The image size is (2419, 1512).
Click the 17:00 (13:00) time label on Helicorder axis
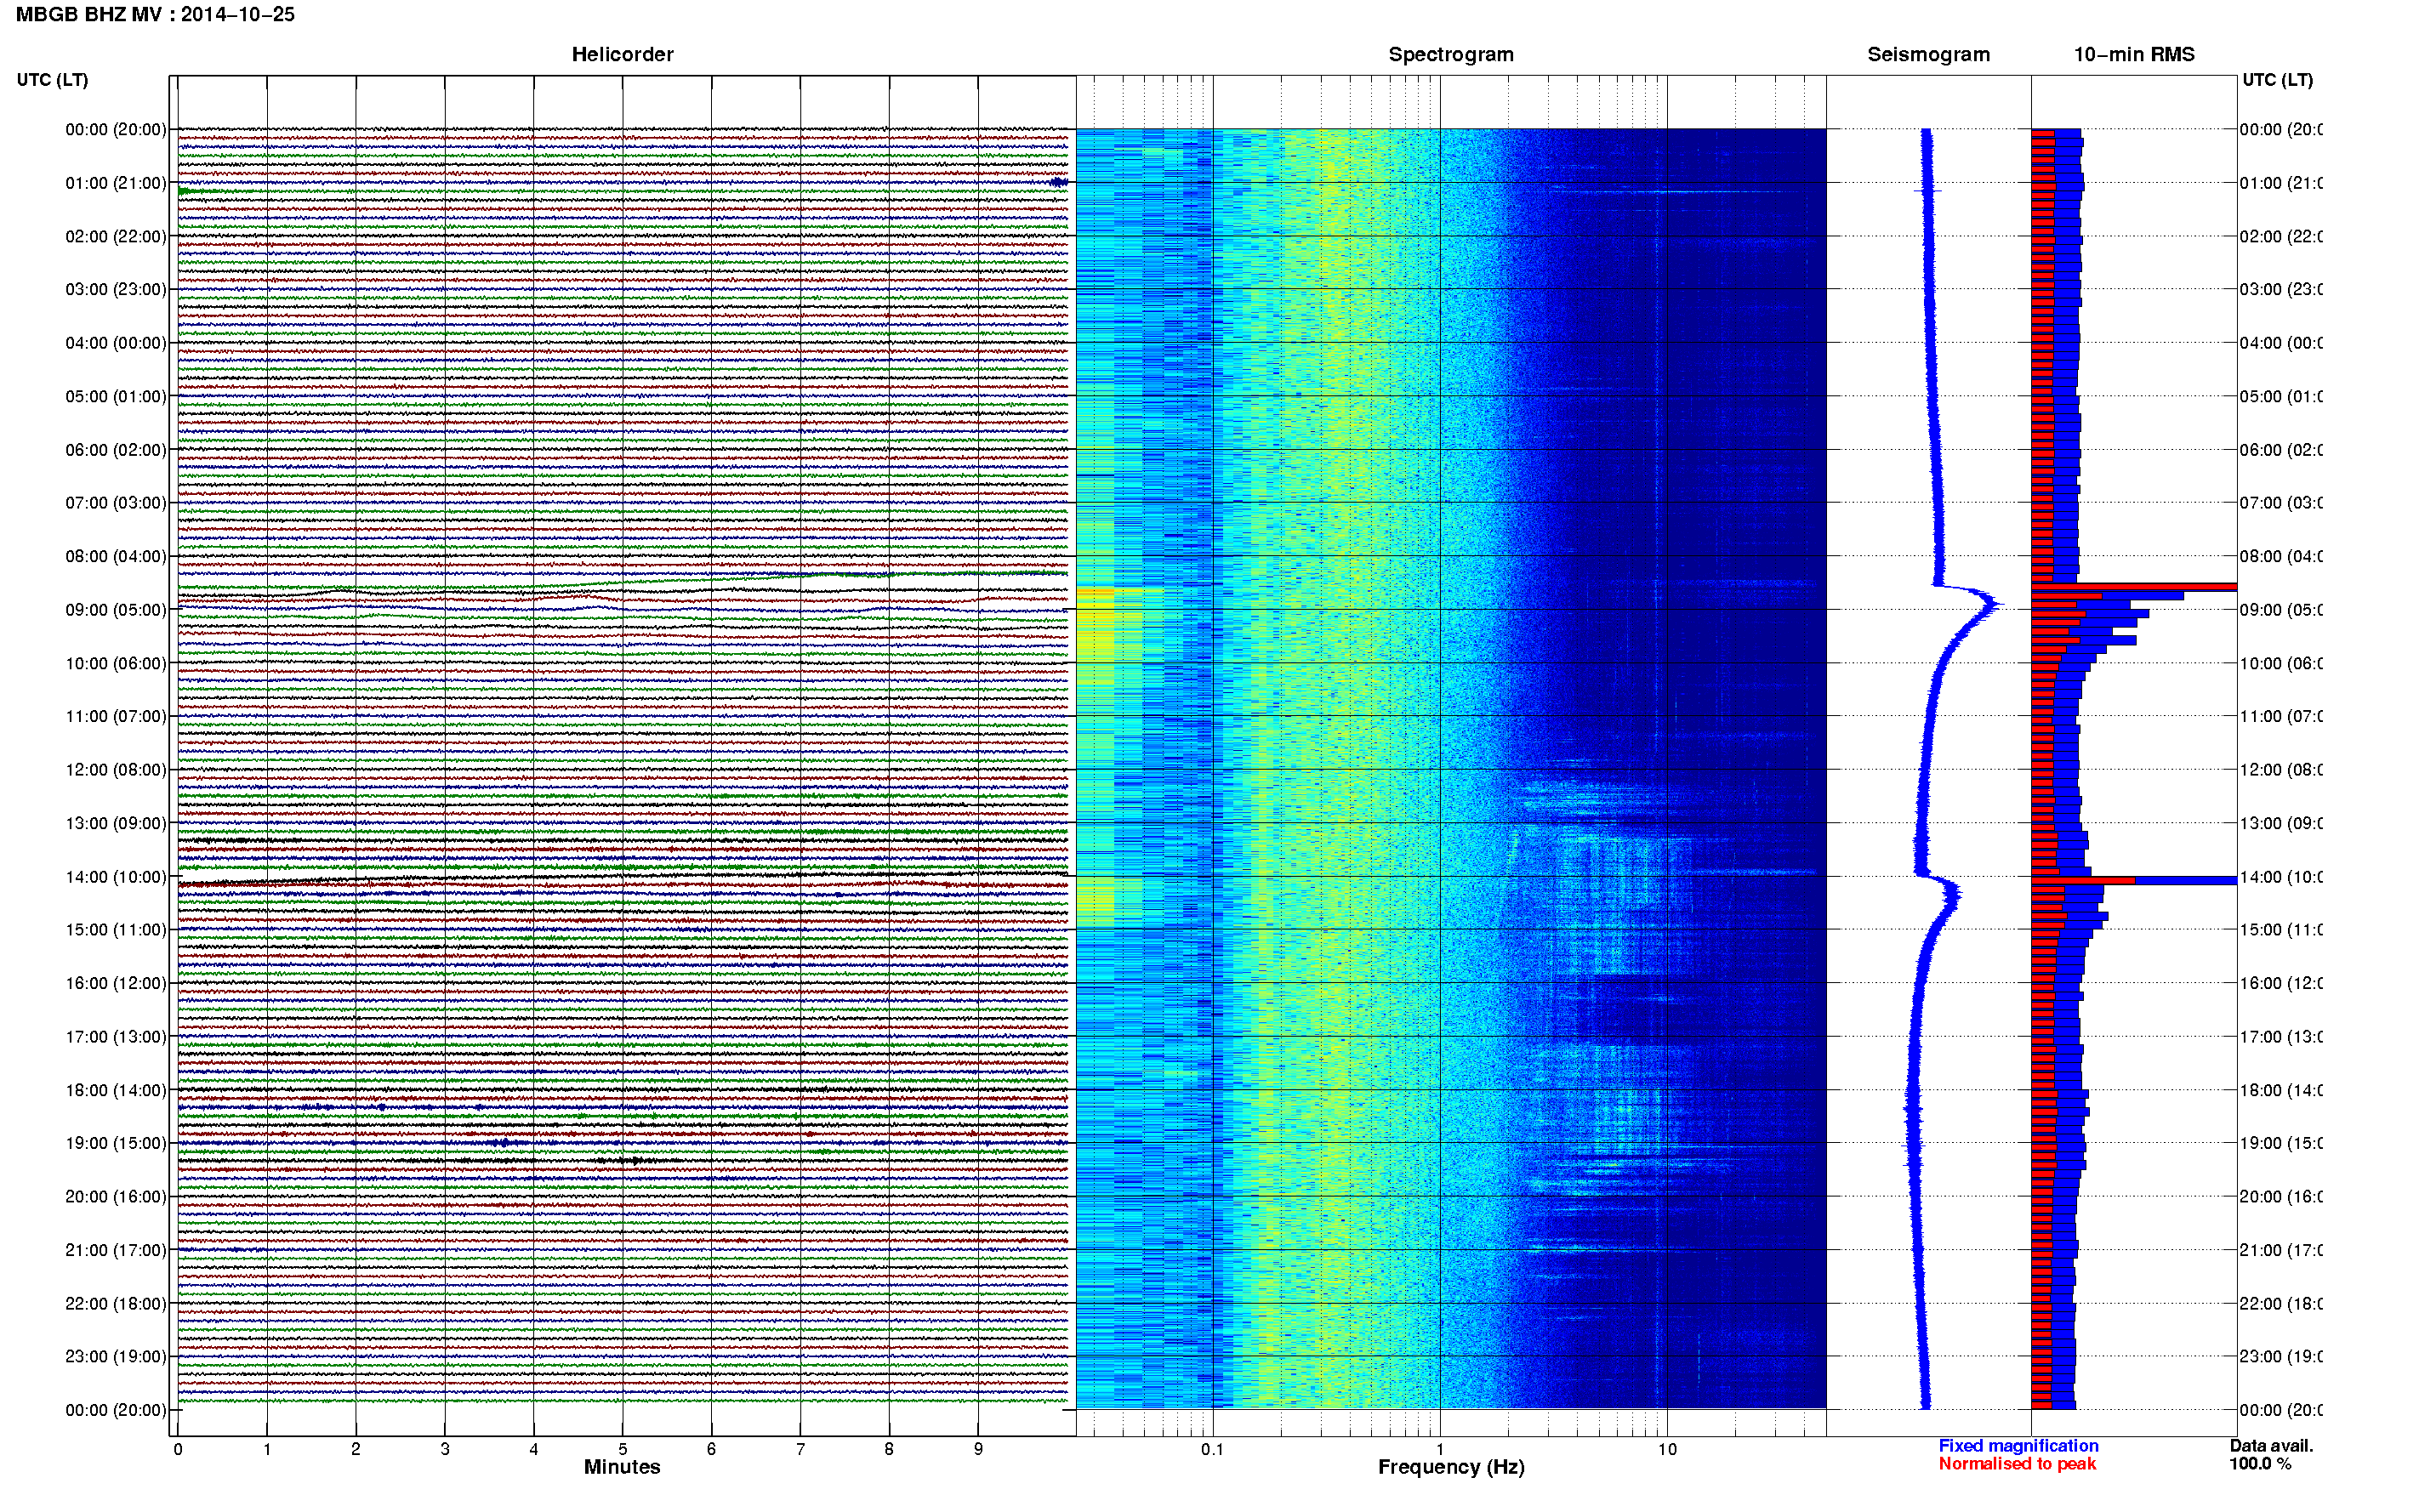tap(116, 1037)
